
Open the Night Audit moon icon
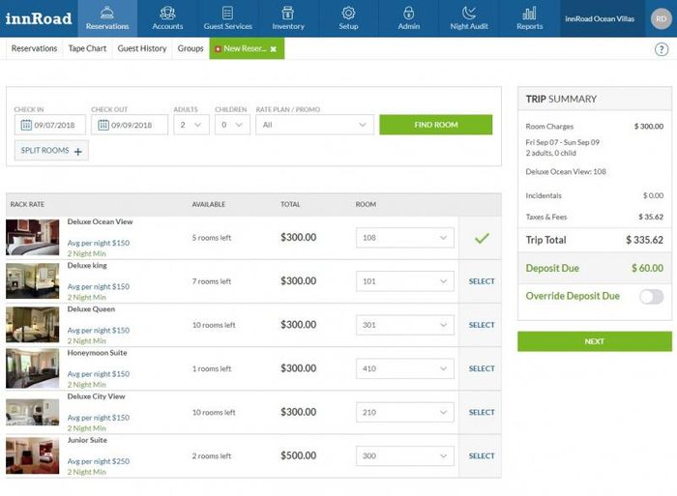[x=469, y=13]
